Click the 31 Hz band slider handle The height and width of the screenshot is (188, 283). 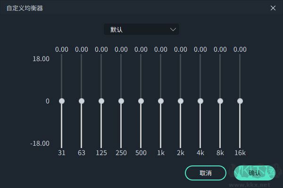[x=62, y=101]
